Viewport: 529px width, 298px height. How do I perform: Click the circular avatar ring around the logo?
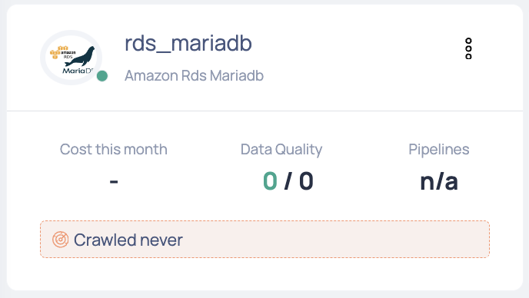(72, 58)
